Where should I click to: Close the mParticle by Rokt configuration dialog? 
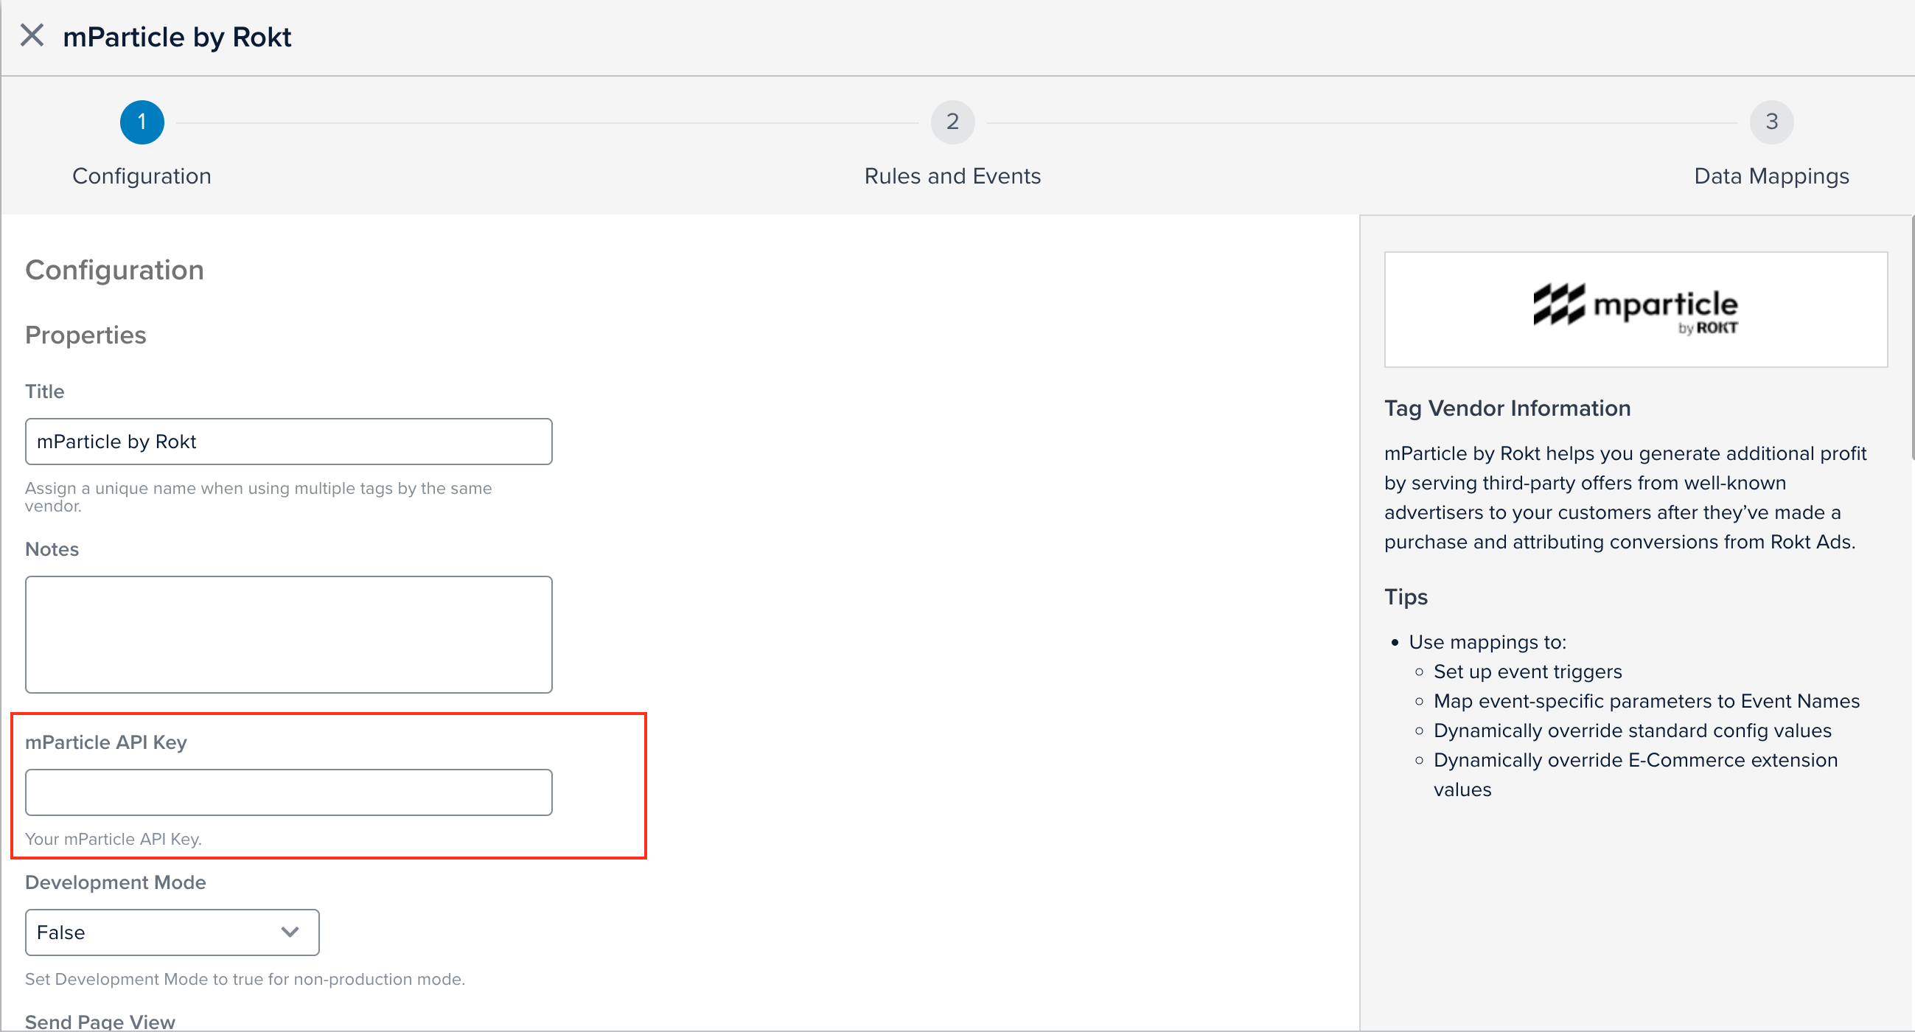tap(32, 35)
